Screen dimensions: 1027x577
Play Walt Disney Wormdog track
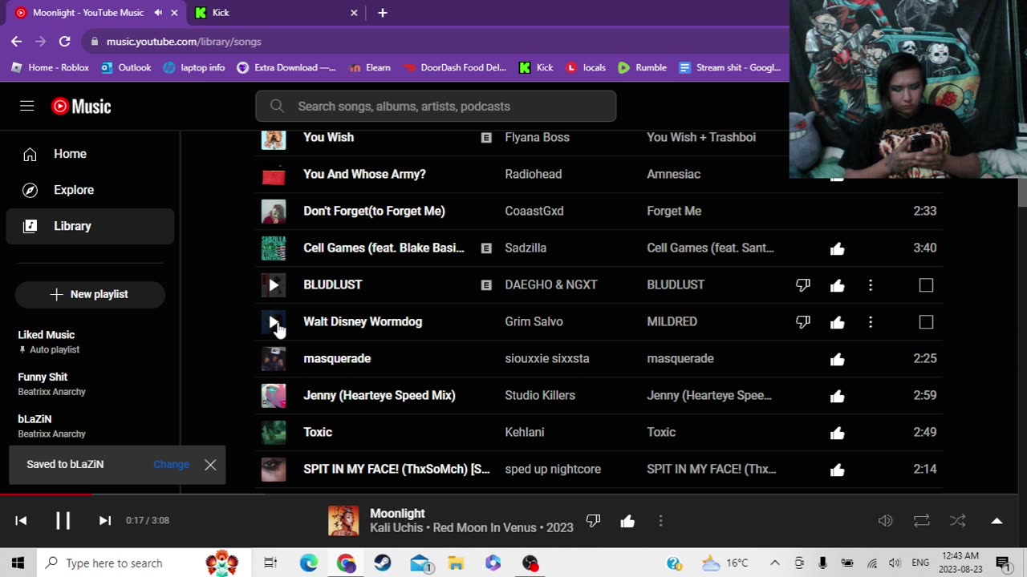click(x=274, y=321)
